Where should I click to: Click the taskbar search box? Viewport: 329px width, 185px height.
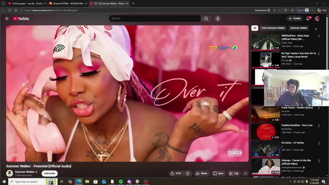pos(33,182)
